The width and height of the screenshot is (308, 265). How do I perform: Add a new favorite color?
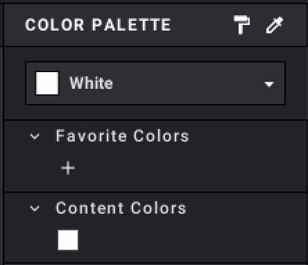point(68,168)
